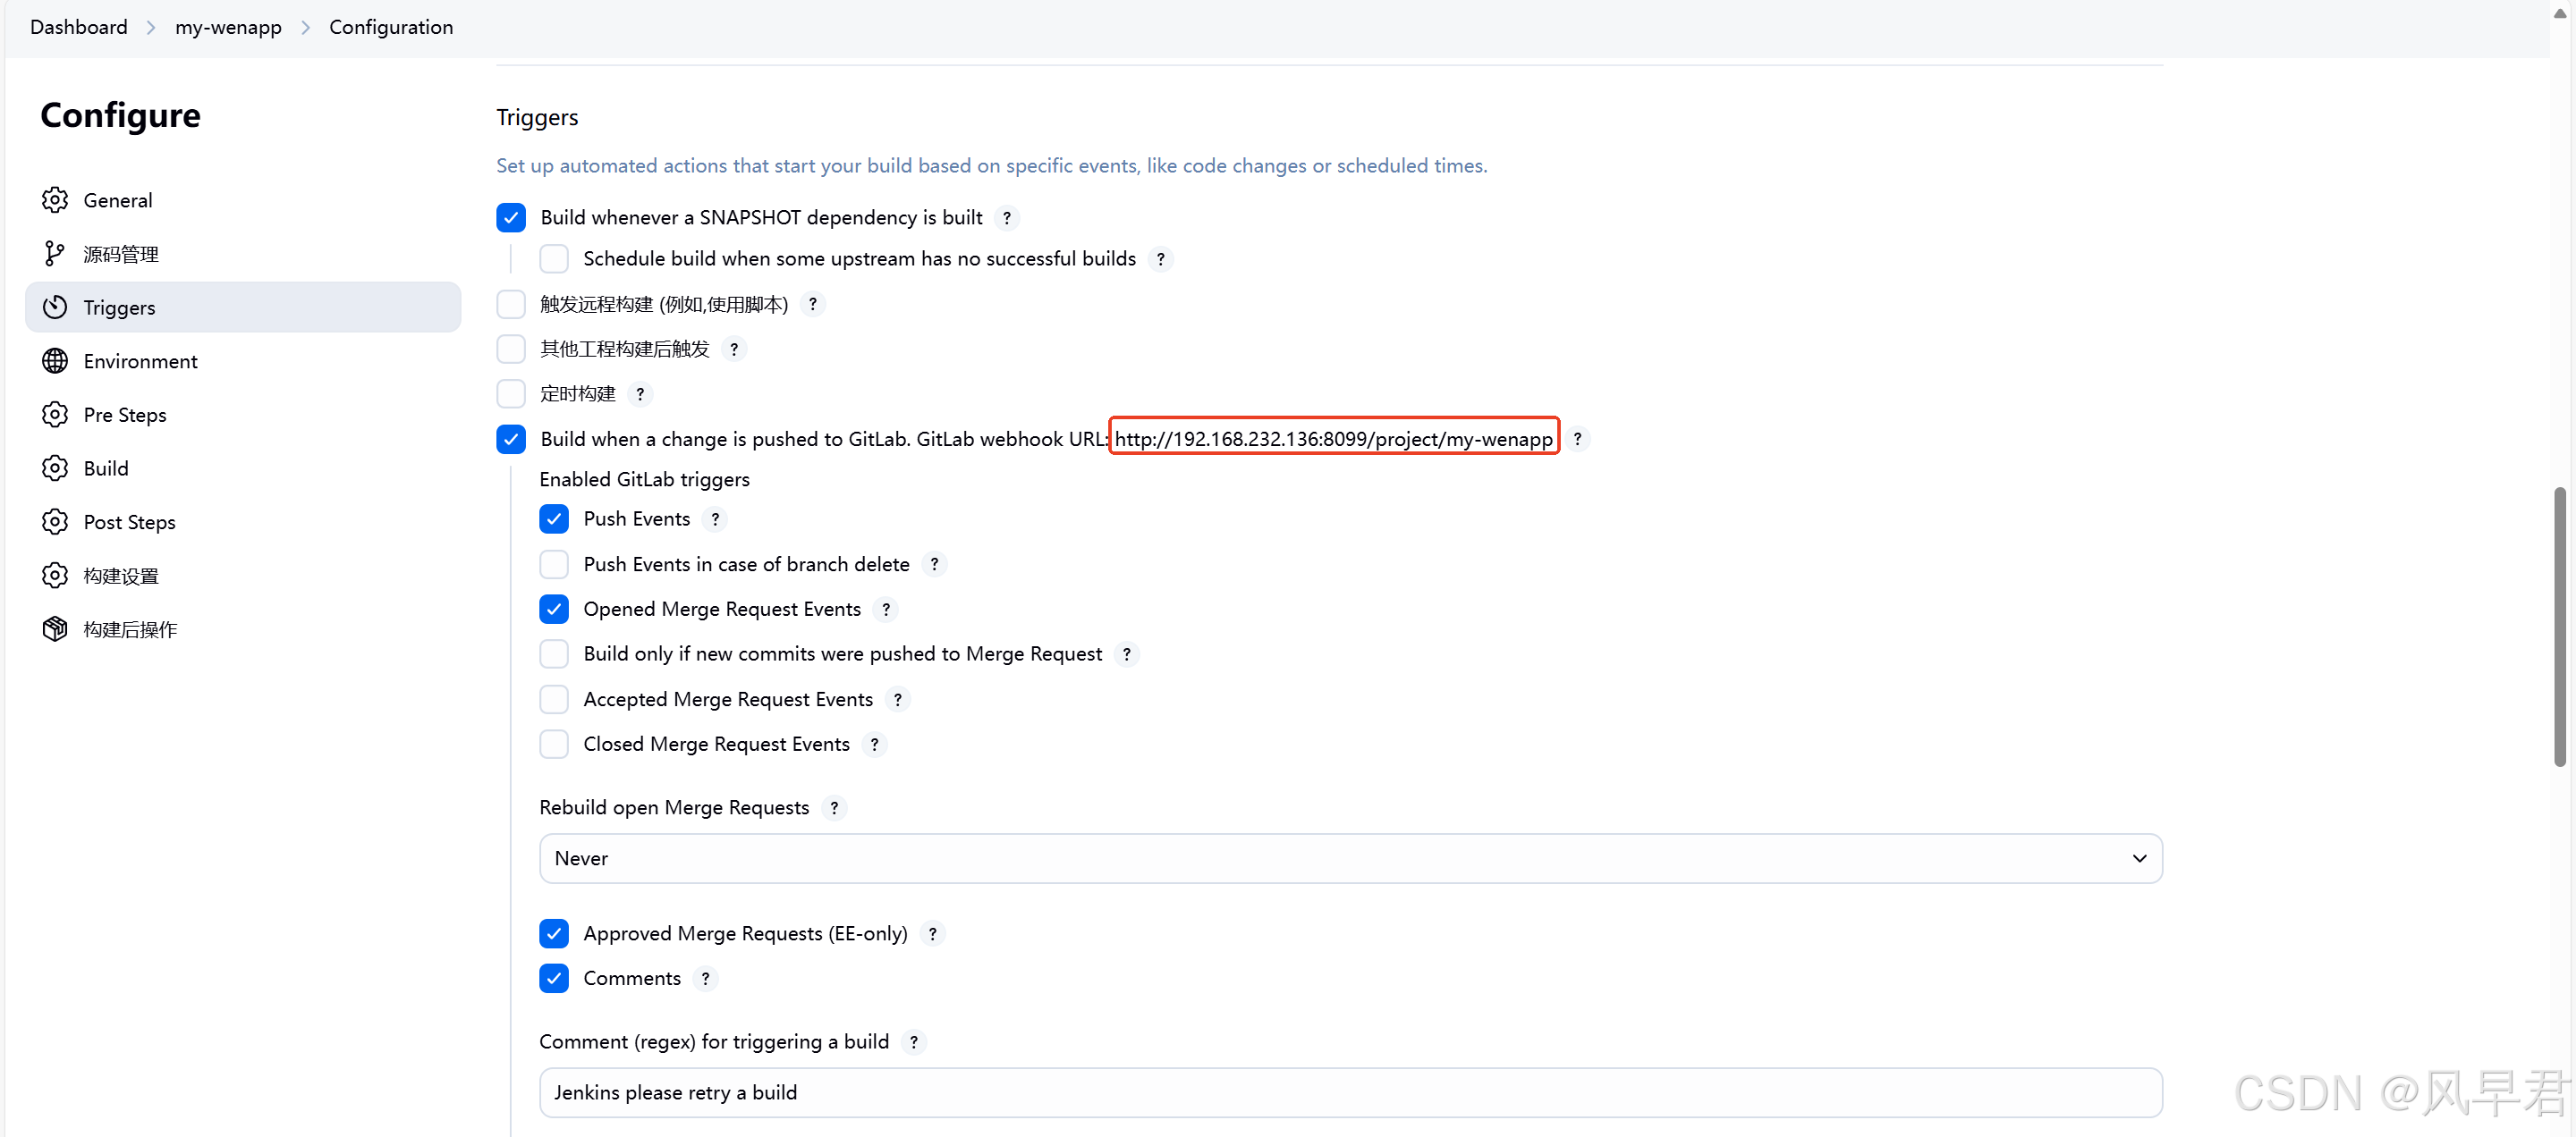The width and height of the screenshot is (2576, 1137).
Task: Uncheck Build whenever a SNAPSHOT dependency is built
Action: 511,217
